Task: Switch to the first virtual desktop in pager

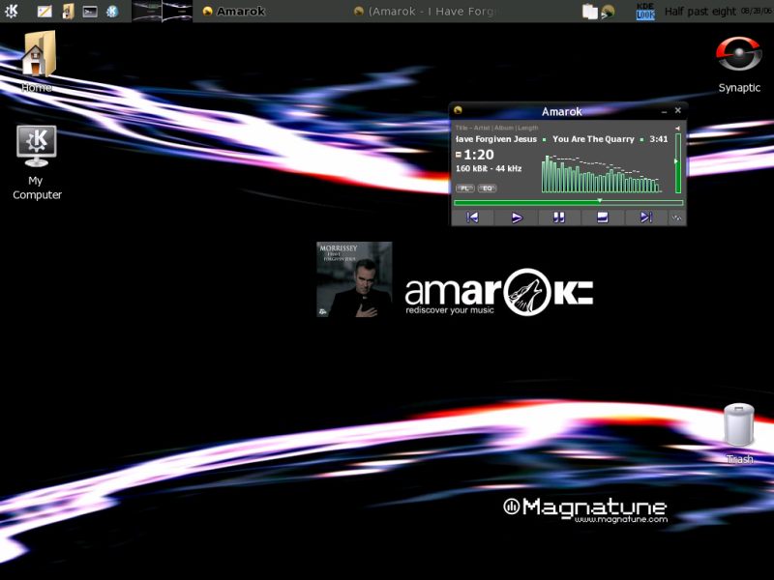Action: [147, 11]
